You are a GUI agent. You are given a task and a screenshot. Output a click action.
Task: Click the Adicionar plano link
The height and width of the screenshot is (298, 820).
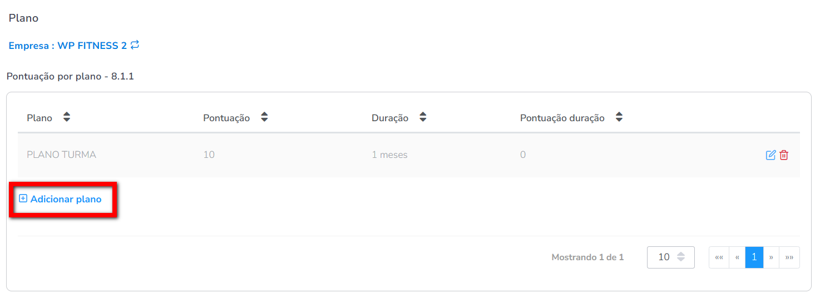click(x=66, y=199)
